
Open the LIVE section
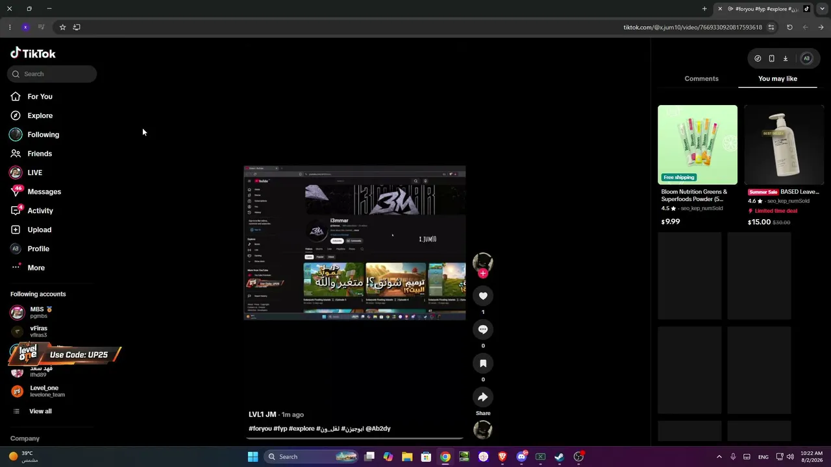point(34,173)
